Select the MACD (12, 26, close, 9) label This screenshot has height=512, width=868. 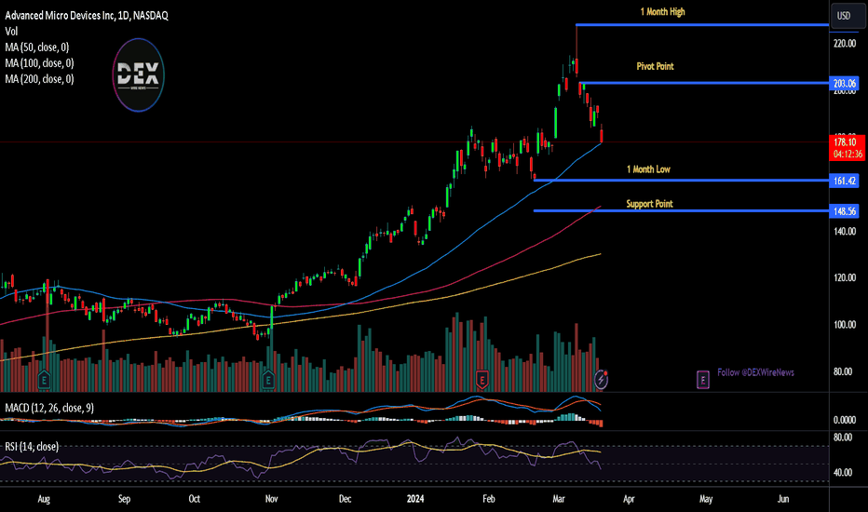coord(49,408)
